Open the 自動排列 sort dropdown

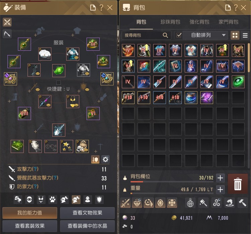coord(205,35)
